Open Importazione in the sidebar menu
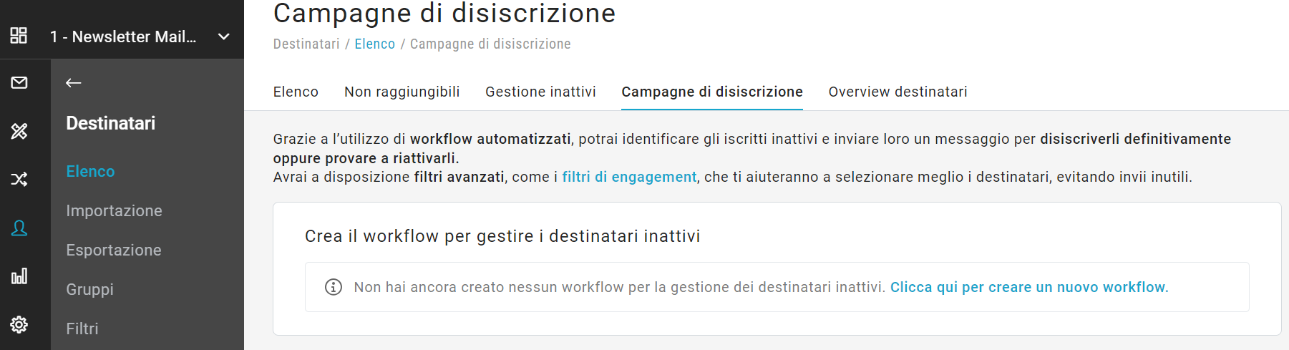Viewport: 1289px width, 350px height. (114, 210)
